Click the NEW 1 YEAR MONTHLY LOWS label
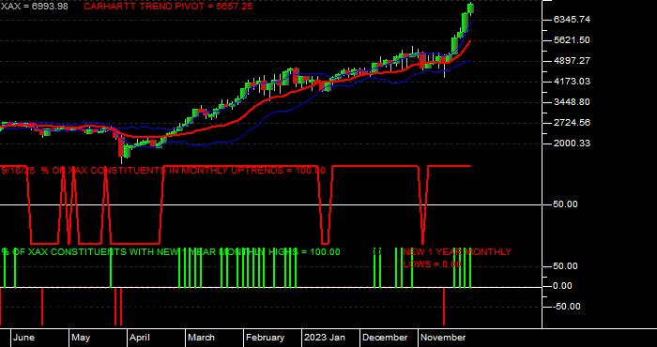This screenshot has height=347, width=657. point(457,258)
